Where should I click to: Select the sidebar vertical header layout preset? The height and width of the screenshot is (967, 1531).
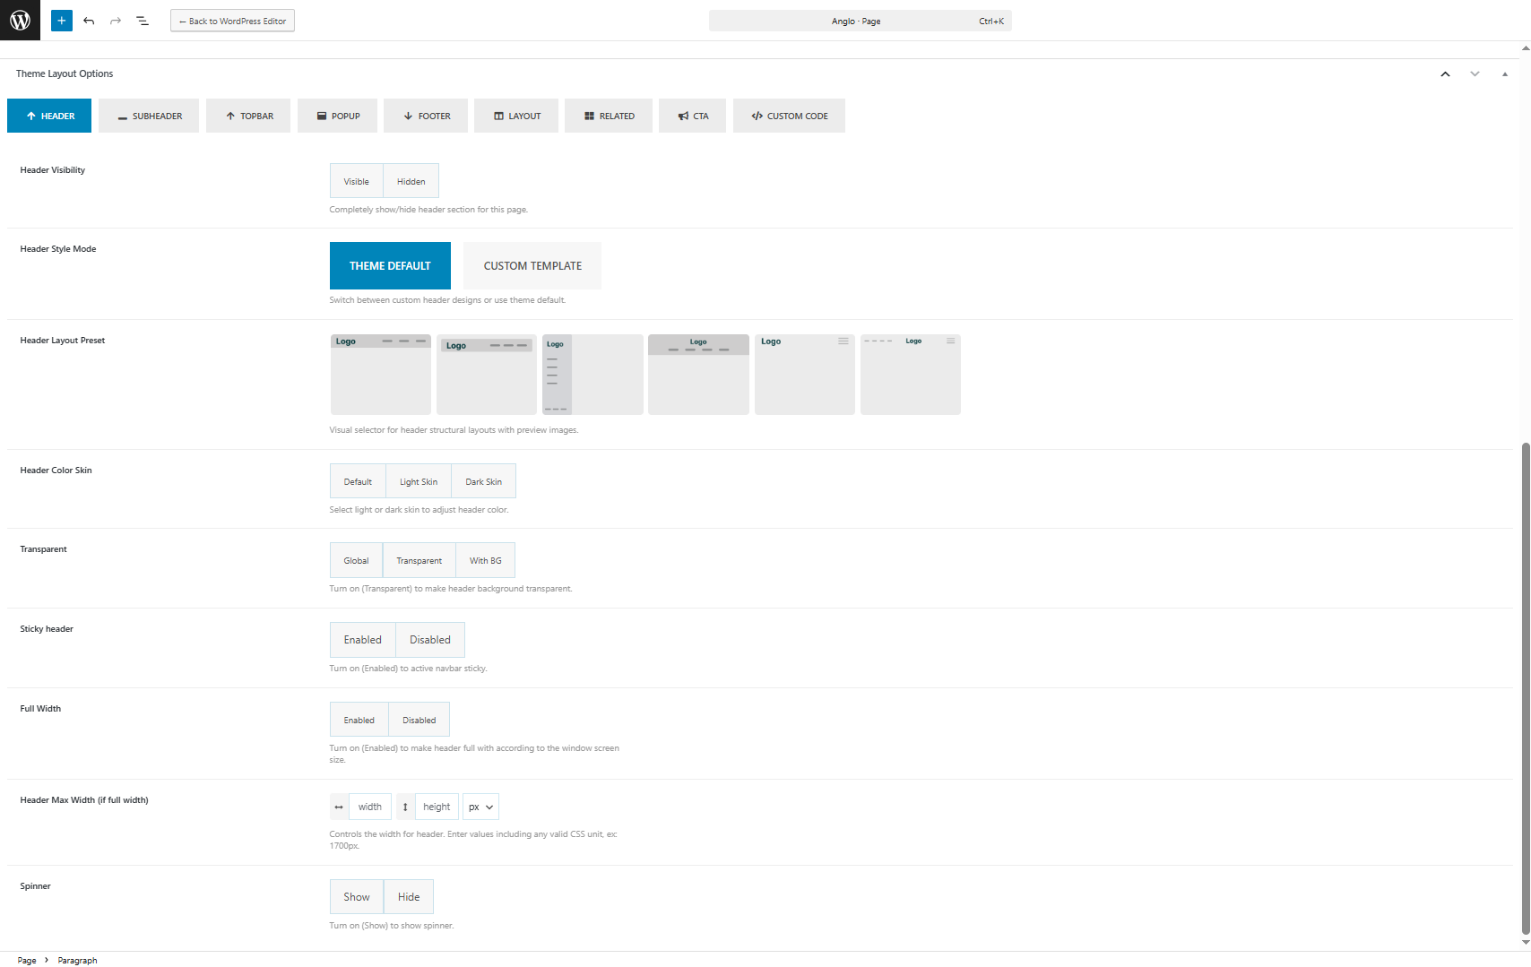coord(593,375)
